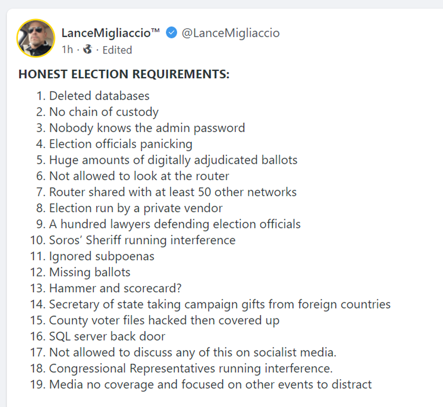Click the HONEST ELECTION REQUIREMENTS heading
Screen dimensions: 443x407
pos(124,74)
